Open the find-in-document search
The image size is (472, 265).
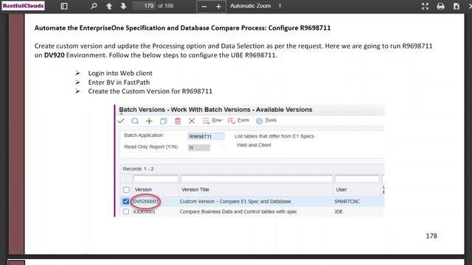(x=94, y=6)
